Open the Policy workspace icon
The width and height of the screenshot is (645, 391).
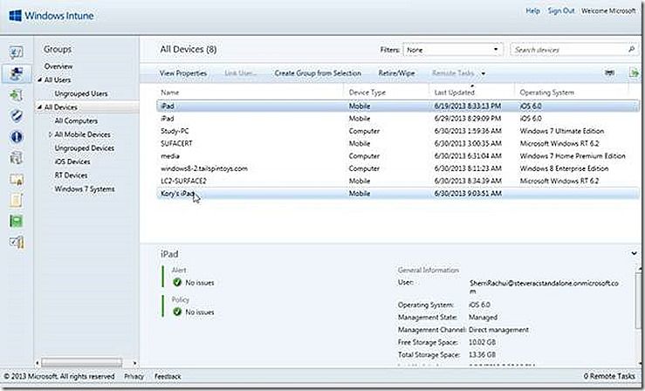coord(17,200)
